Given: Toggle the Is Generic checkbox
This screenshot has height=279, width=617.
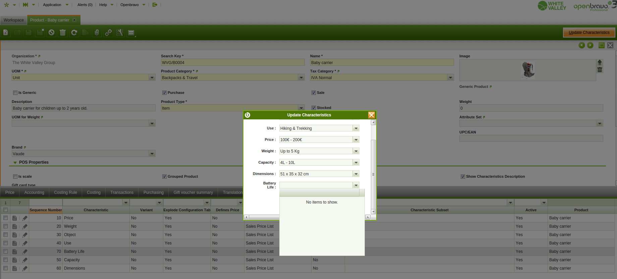Looking at the screenshot, I should 15,93.
